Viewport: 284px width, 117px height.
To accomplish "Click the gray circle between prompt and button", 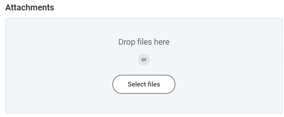I will pos(144,59).
